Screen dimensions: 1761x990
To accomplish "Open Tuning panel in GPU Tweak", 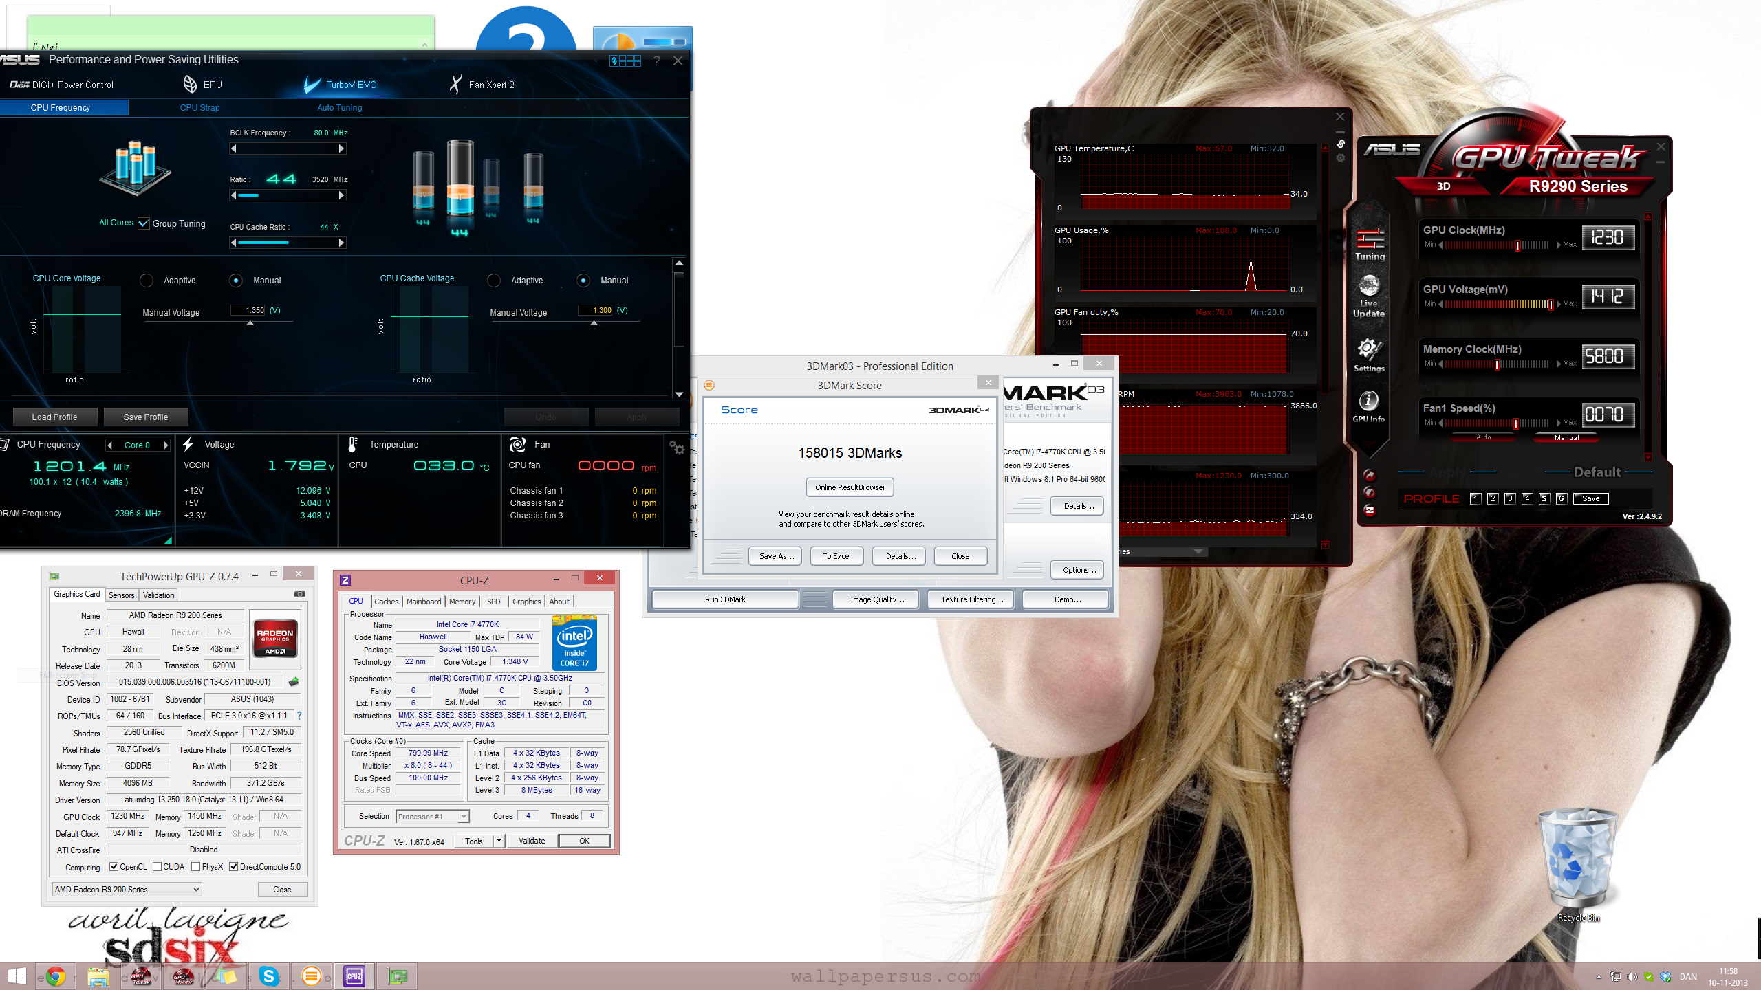I will 1370,244.
